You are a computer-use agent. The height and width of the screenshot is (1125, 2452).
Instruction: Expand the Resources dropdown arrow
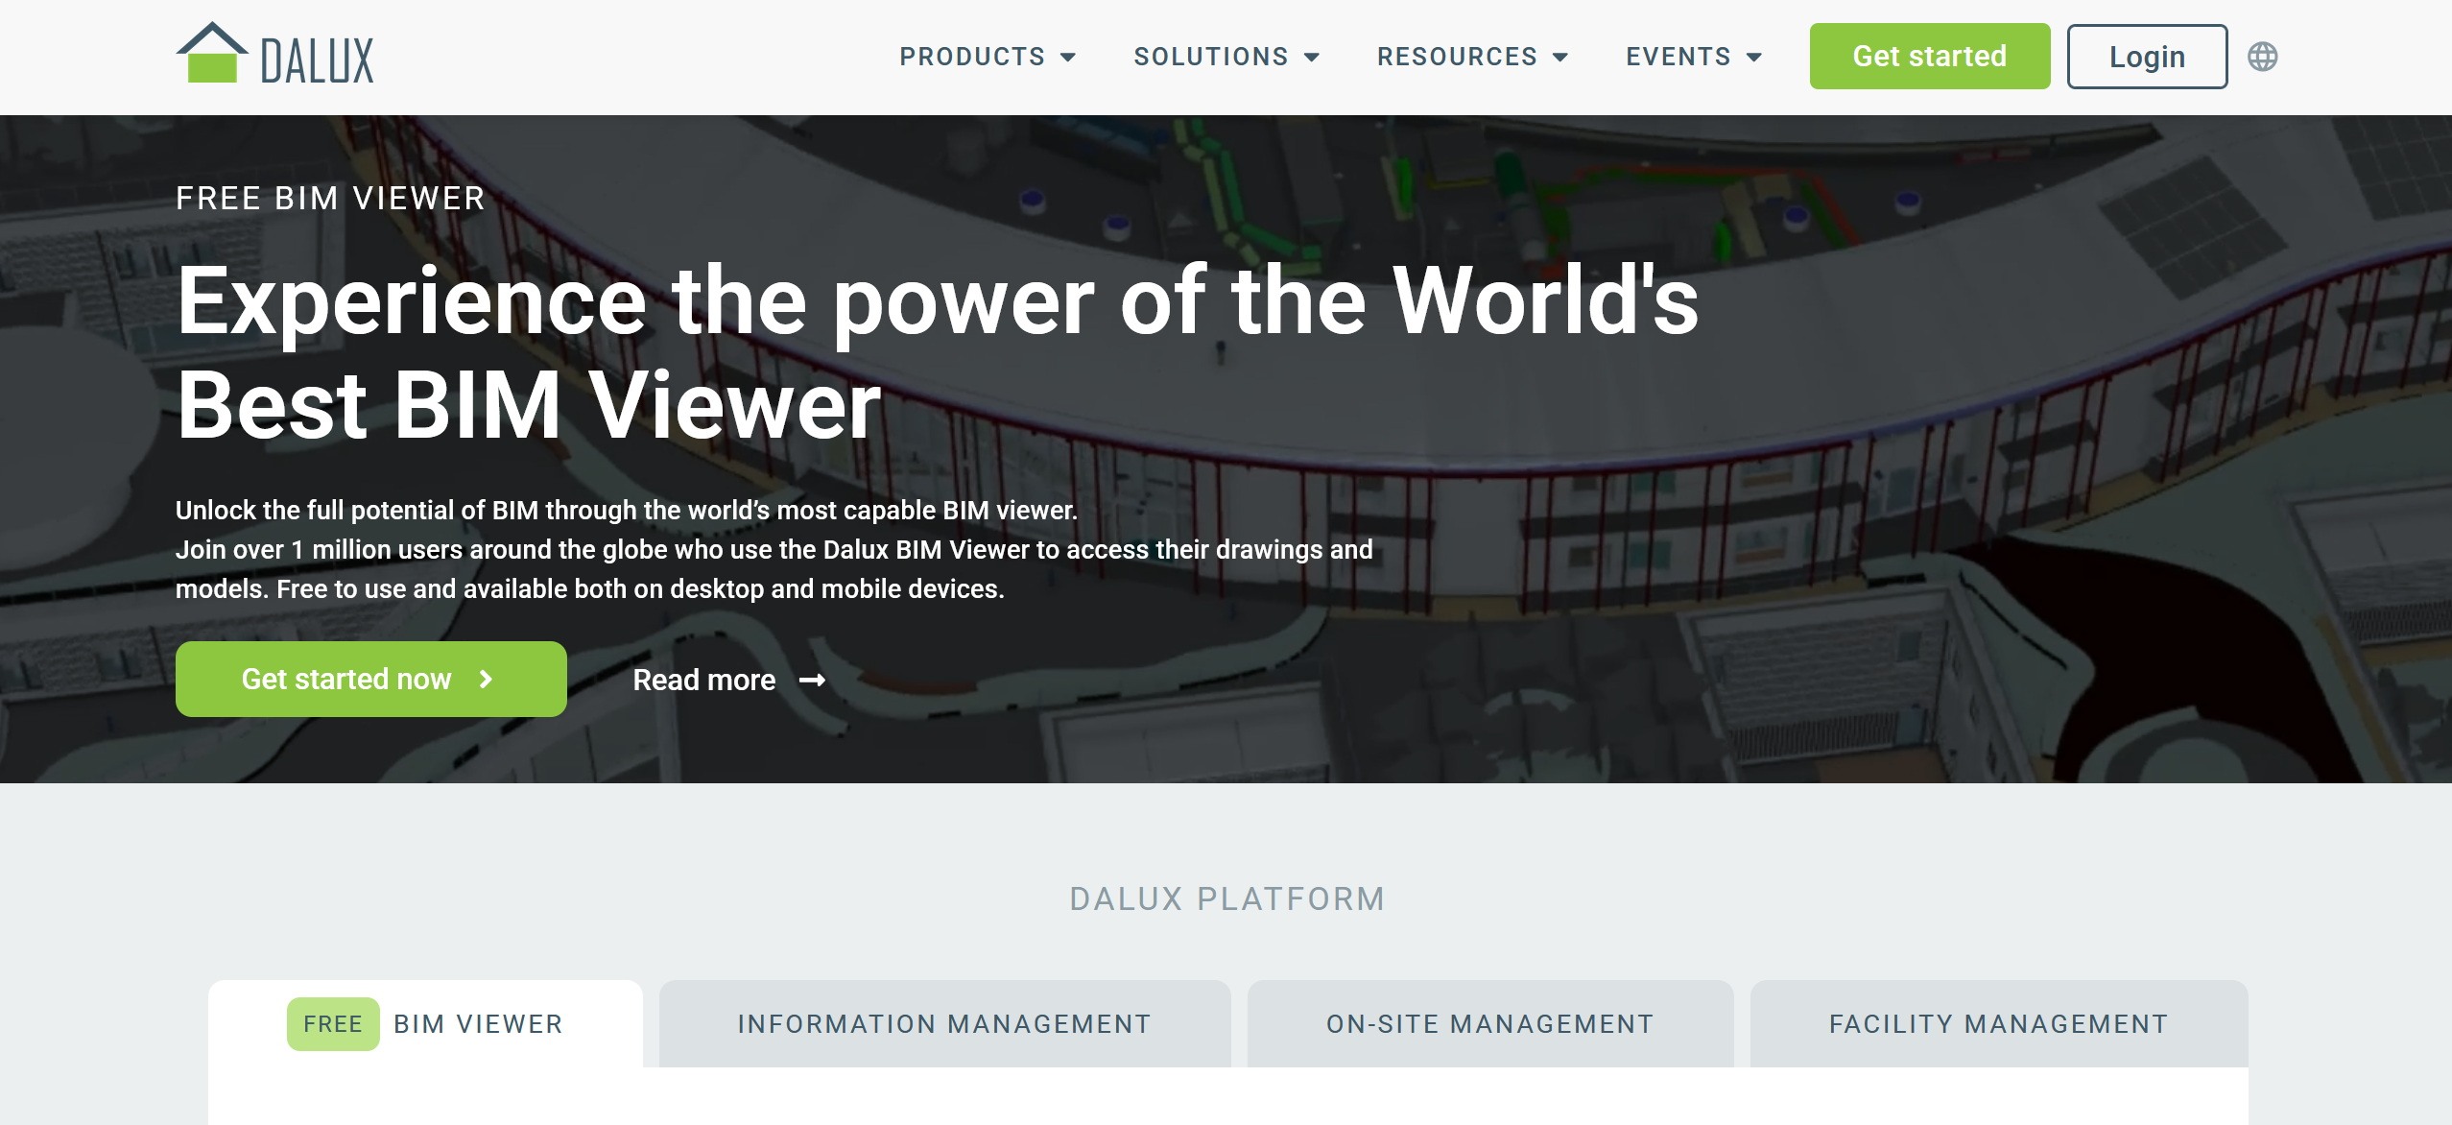tap(1560, 58)
